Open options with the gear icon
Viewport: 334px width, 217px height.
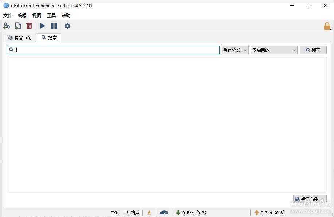[x=67, y=26]
